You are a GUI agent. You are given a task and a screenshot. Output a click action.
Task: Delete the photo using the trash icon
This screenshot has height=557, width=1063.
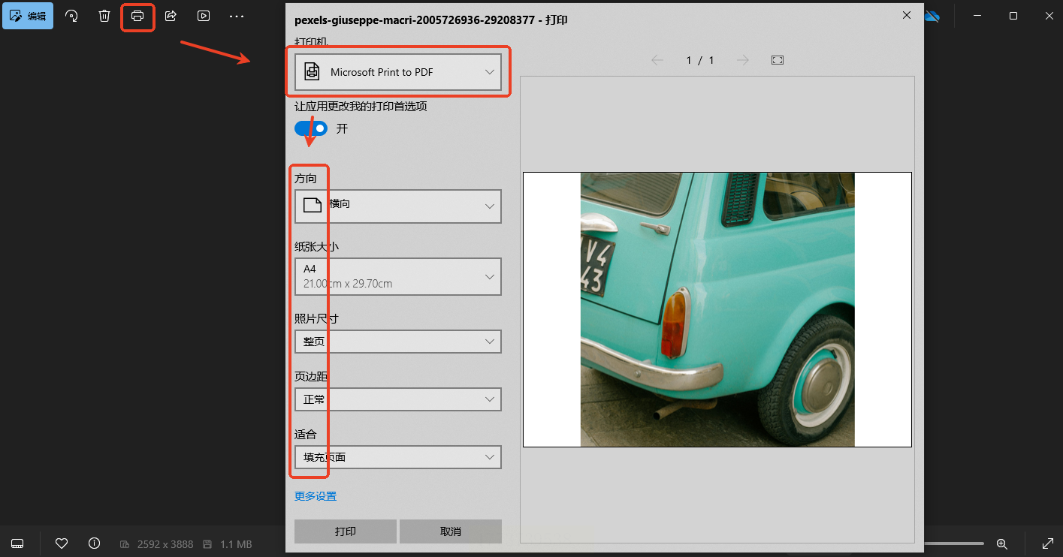105,16
